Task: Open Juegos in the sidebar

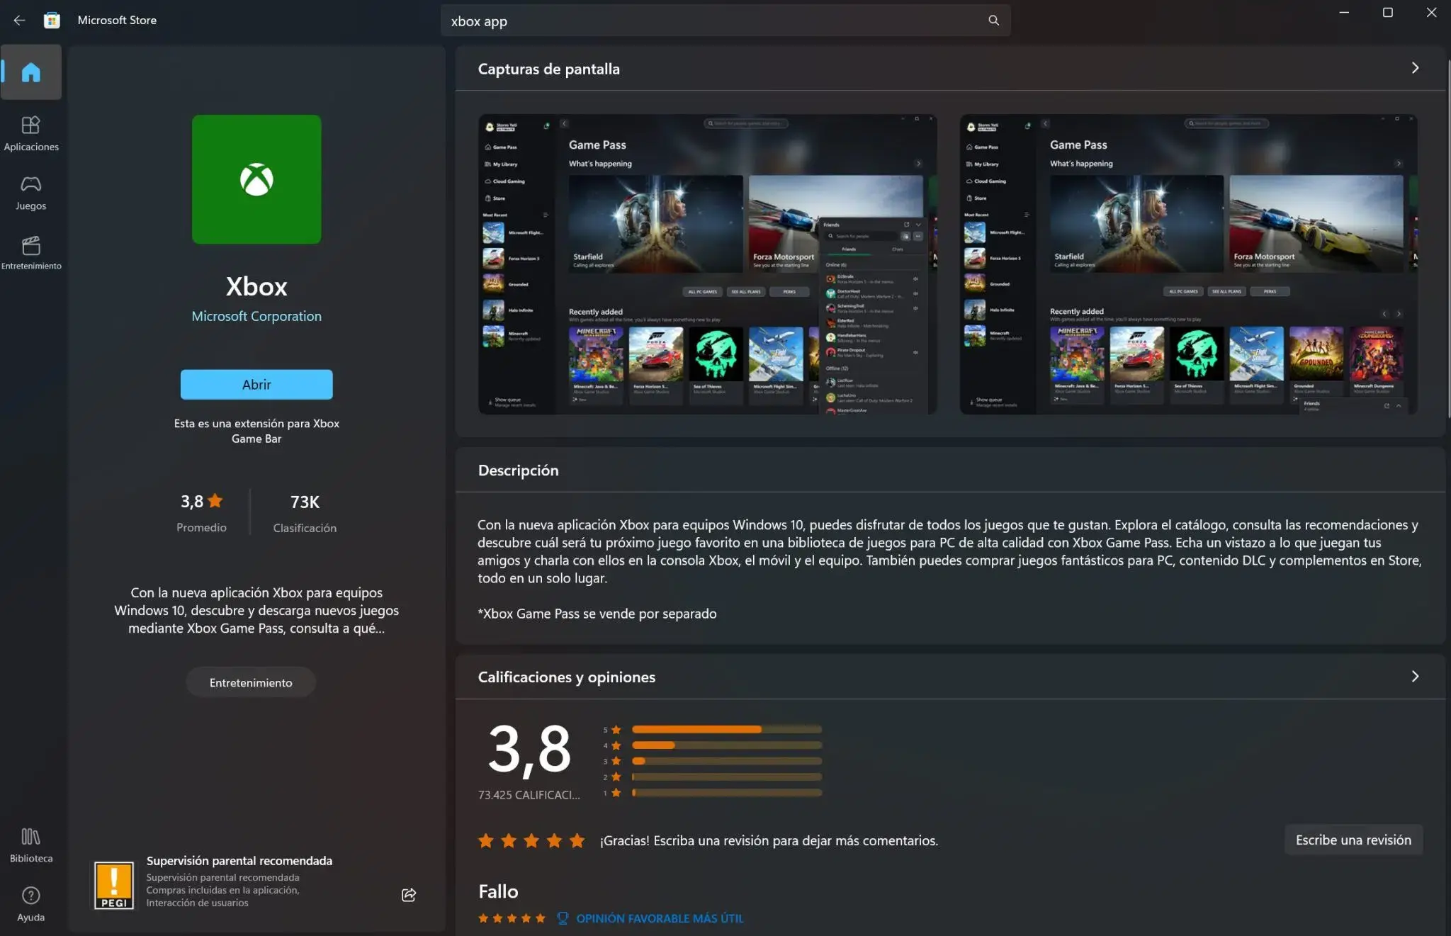Action: (31, 193)
